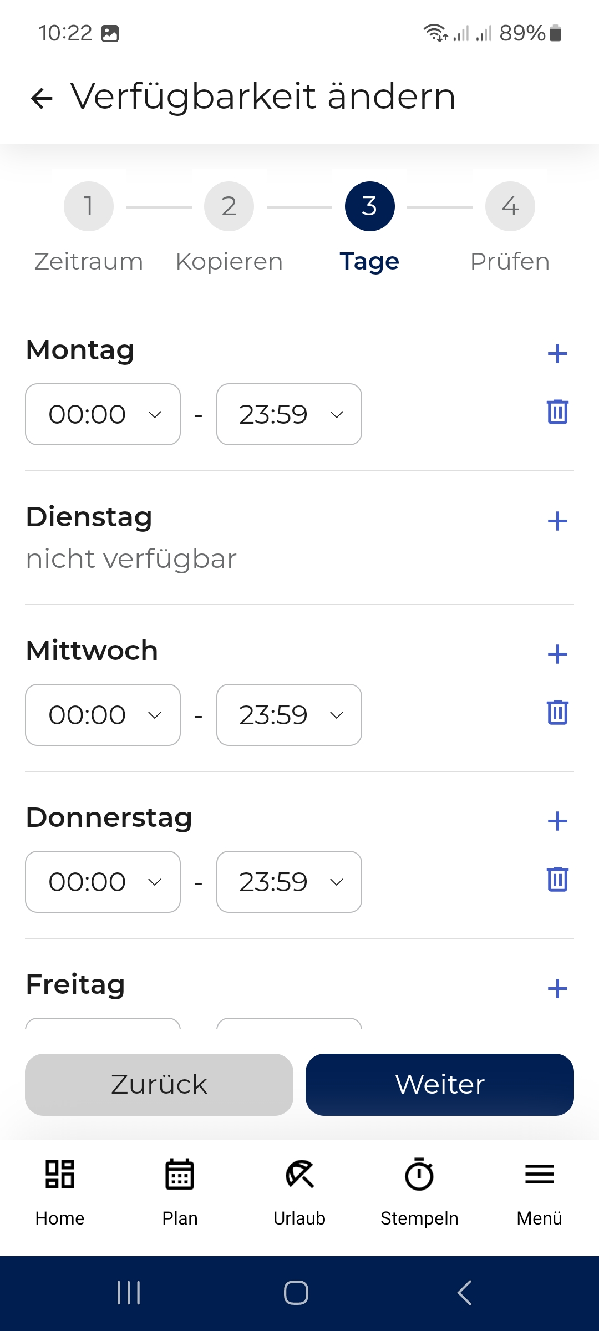Open the Urlaub tab in bottom navigation

[x=299, y=1192]
